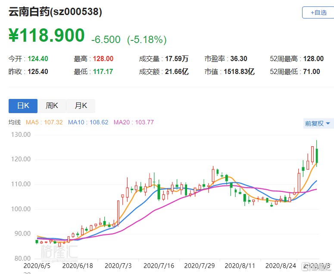The height and width of the screenshot is (274, 334).
Task: Click the 均线 moving average label
Action: tap(15, 122)
